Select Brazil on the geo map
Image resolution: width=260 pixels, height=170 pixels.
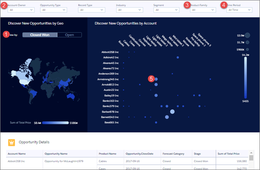click(x=34, y=93)
